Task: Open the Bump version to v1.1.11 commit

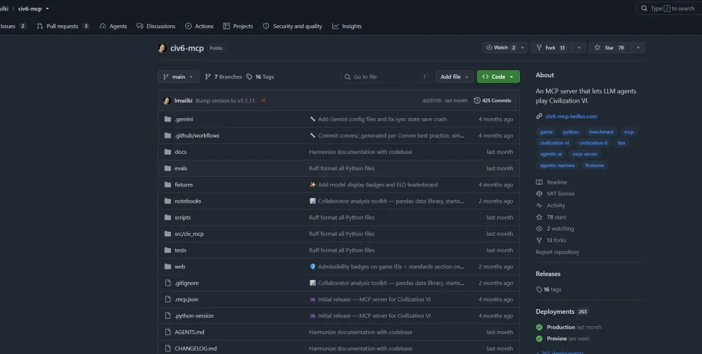Action: [x=225, y=101]
